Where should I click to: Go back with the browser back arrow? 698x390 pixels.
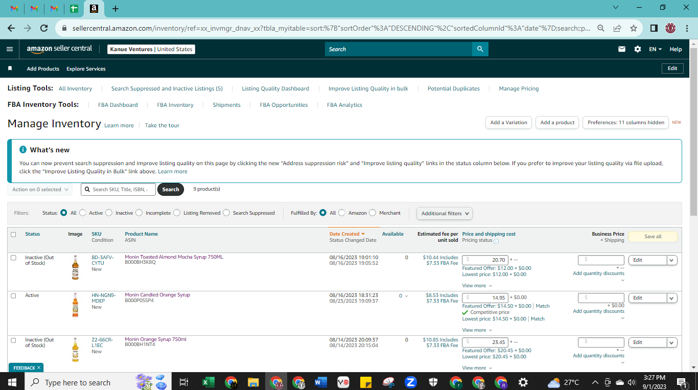coord(11,28)
